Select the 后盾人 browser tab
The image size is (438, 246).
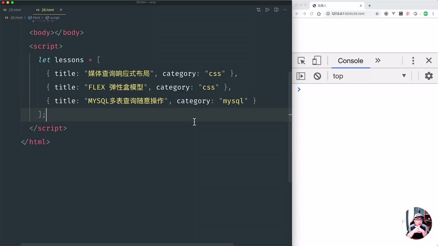(x=337, y=5)
